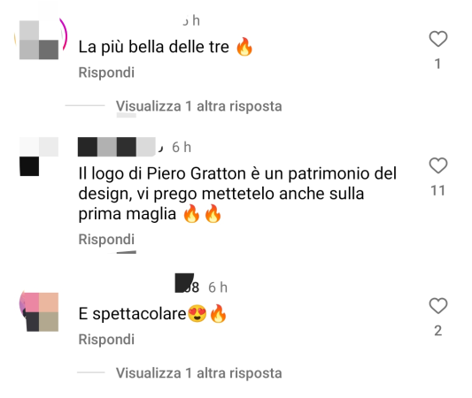The width and height of the screenshot is (472, 398).
Task: Click the "6 h" timestamp on the Gratton comment
Action: coord(182,148)
